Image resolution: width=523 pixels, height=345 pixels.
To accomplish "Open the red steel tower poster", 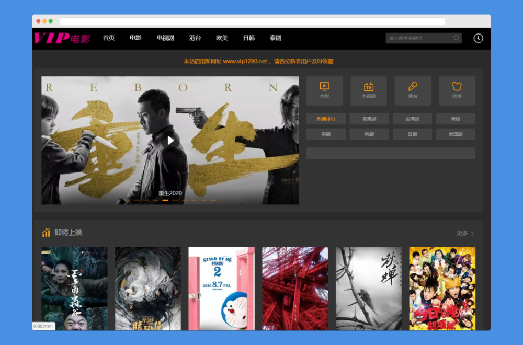I will [x=295, y=289].
